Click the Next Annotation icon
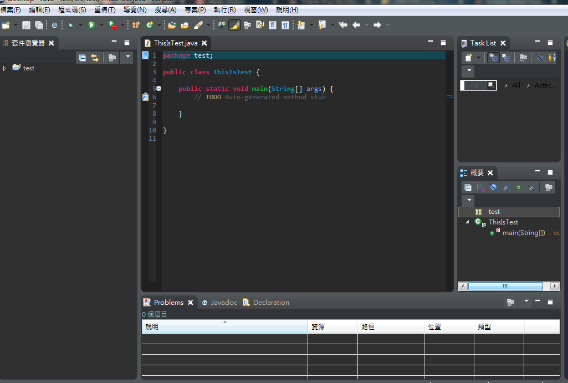Viewport: 568px width, 383px height. click(301, 25)
